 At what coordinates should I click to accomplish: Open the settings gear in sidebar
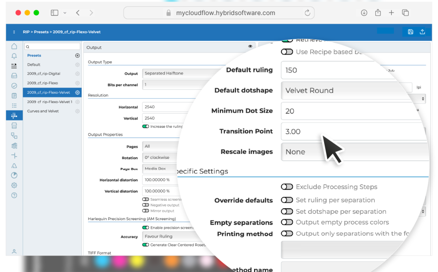point(14,186)
